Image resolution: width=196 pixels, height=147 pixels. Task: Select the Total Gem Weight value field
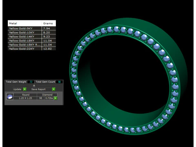click(31, 82)
